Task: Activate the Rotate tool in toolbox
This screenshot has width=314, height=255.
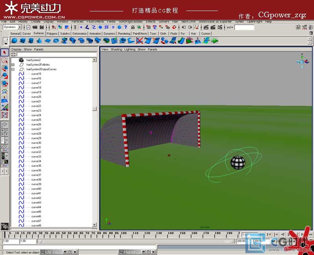Action: pyautogui.click(x=5, y=76)
